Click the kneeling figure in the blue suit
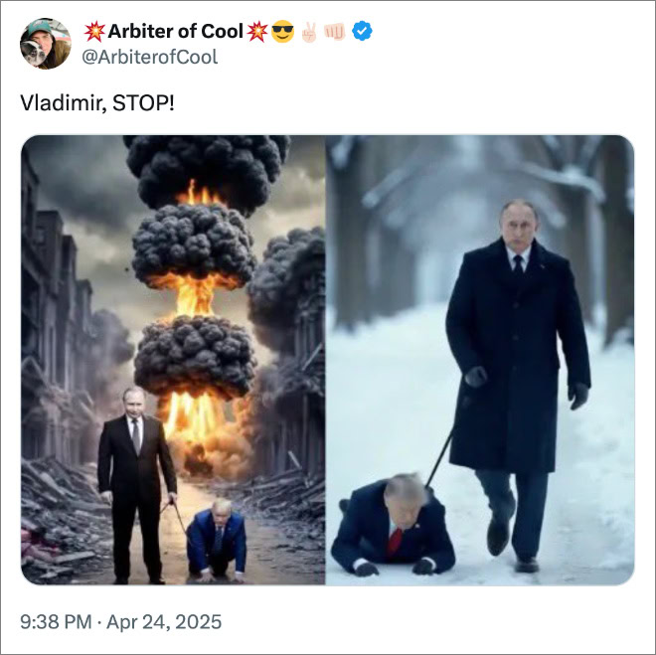The height and width of the screenshot is (655, 656). [x=217, y=542]
